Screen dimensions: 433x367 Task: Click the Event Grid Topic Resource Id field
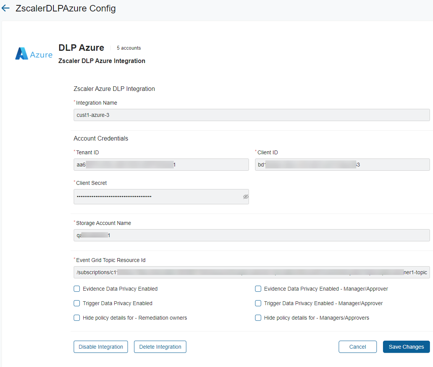(x=251, y=272)
